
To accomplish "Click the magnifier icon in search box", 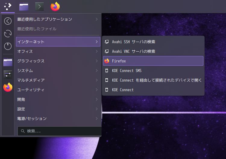I will point(23,131).
